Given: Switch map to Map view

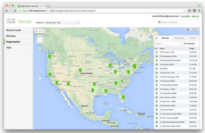Looking at the screenshot, I should [x=188, y=29].
